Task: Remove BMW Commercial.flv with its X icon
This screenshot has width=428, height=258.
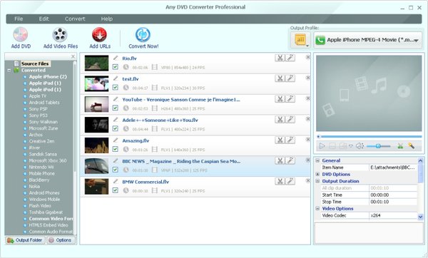Action: coord(308,180)
